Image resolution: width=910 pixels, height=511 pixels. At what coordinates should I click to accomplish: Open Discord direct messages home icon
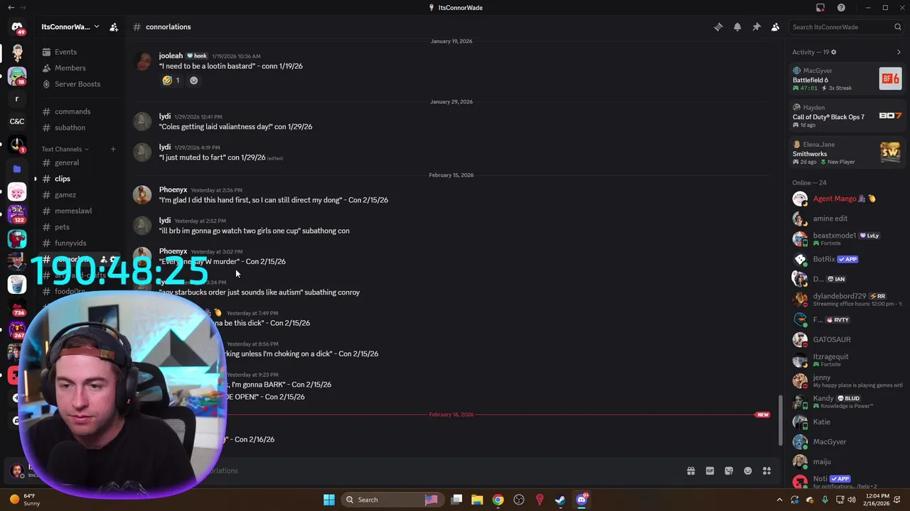pyautogui.click(x=17, y=27)
